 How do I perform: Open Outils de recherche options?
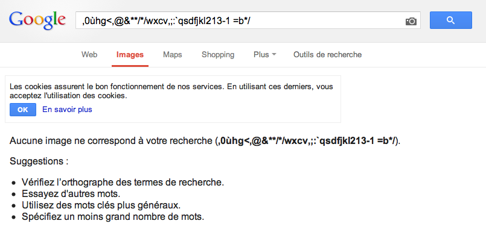327,55
